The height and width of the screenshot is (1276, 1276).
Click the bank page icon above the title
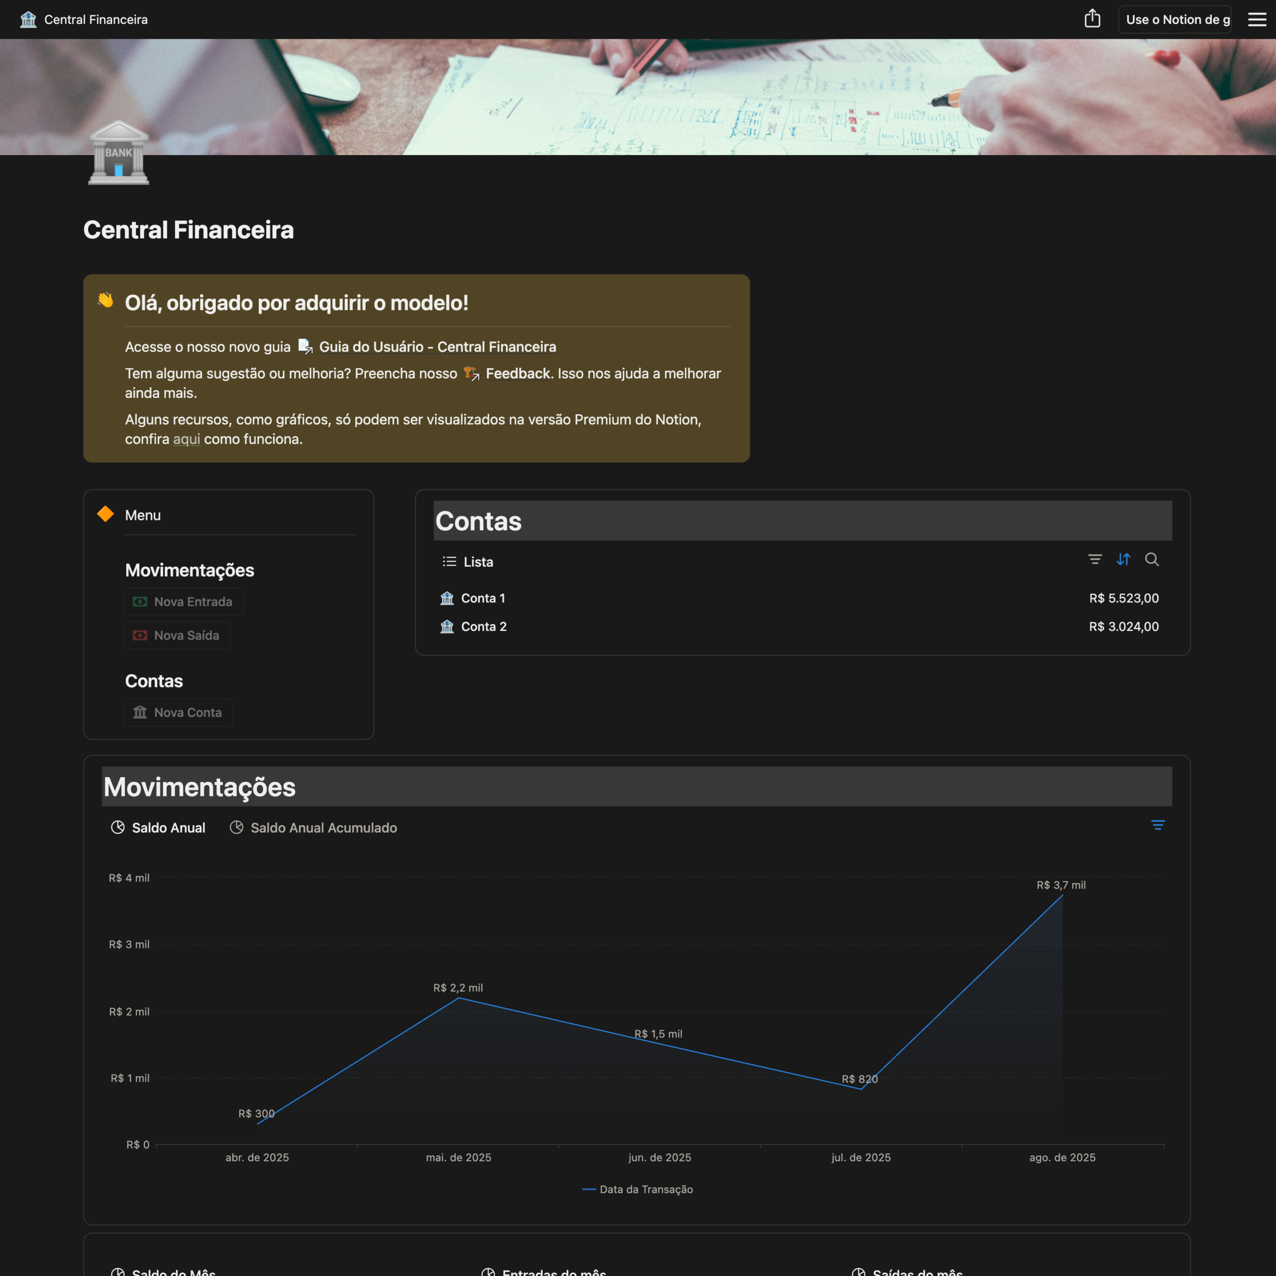tap(118, 153)
